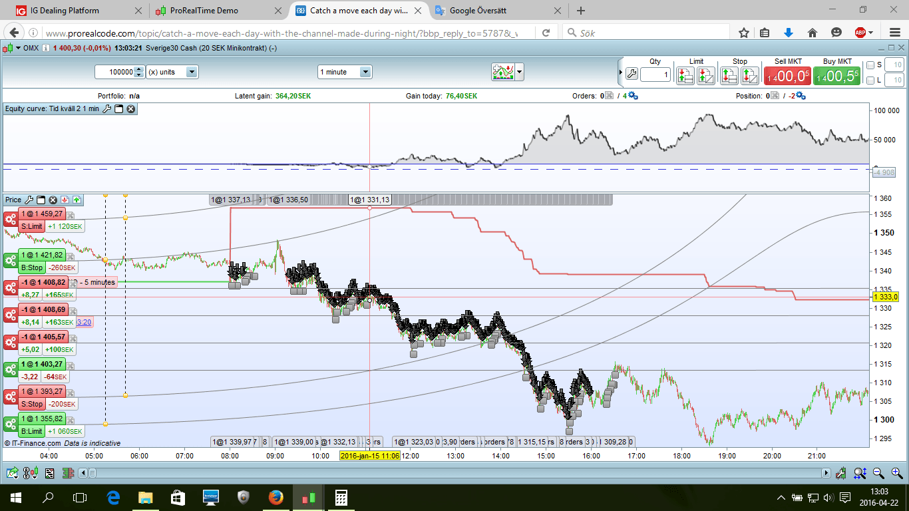The height and width of the screenshot is (511, 909).
Task: Expand the indicator chart-style dropdown arrow
Action: (519, 72)
